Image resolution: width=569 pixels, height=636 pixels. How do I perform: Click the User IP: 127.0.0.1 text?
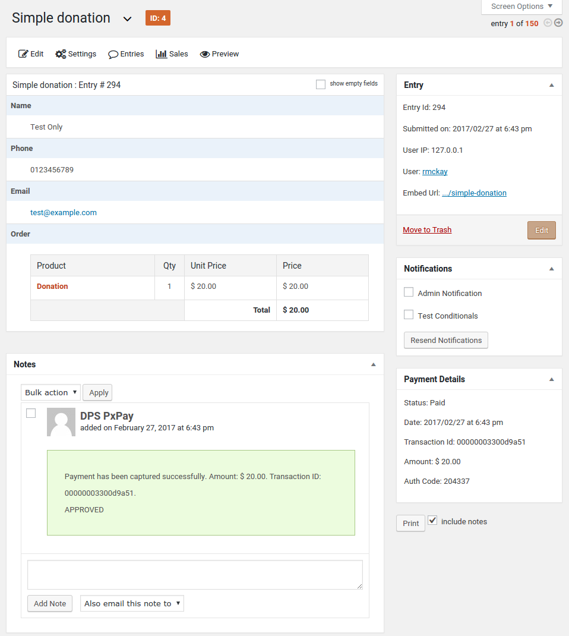click(x=433, y=150)
